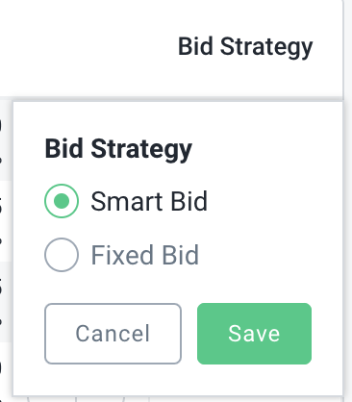Screen dimensions: 352x402
Task: Select the Fixed Bid radio button
Action: [x=62, y=255]
